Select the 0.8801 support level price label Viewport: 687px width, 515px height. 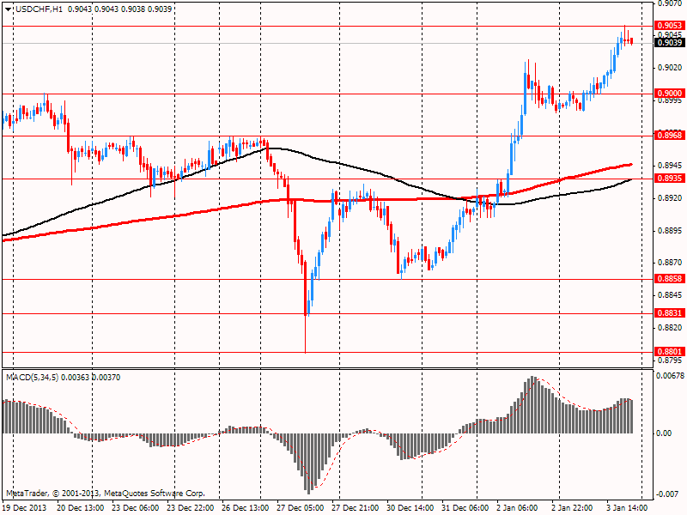pos(670,351)
